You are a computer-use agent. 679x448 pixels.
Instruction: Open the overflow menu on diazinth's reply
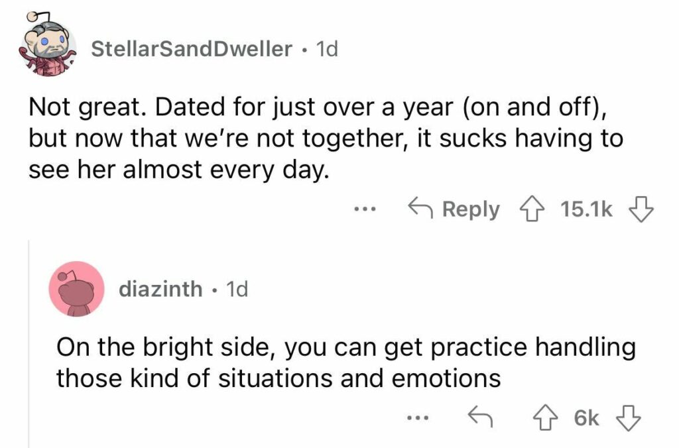tap(418, 417)
